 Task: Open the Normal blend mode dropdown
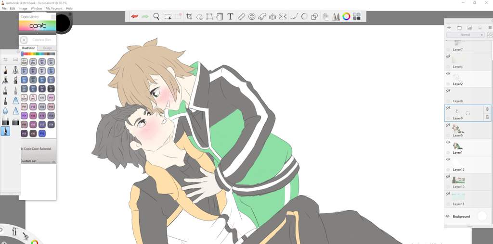(466, 35)
